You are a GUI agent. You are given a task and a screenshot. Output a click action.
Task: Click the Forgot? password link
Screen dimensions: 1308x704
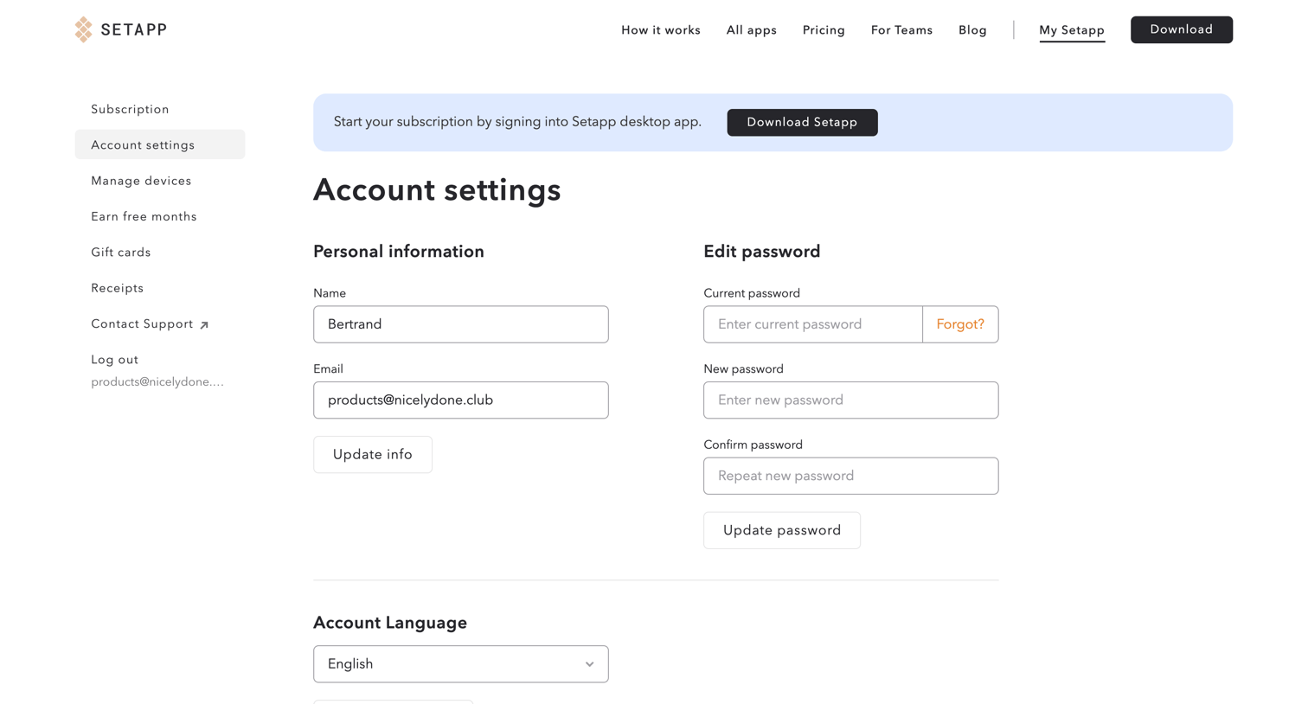(x=960, y=324)
